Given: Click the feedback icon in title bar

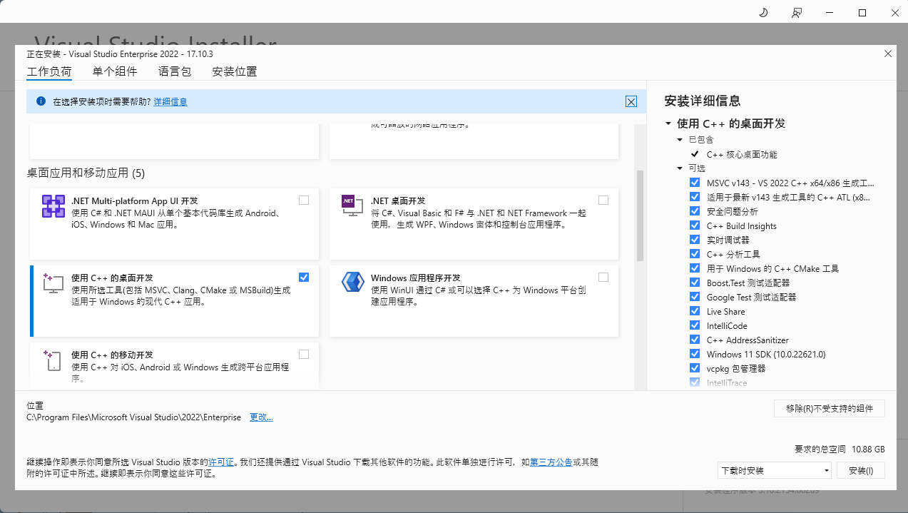Looking at the screenshot, I should pyautogui.click(x=797, y=13).
